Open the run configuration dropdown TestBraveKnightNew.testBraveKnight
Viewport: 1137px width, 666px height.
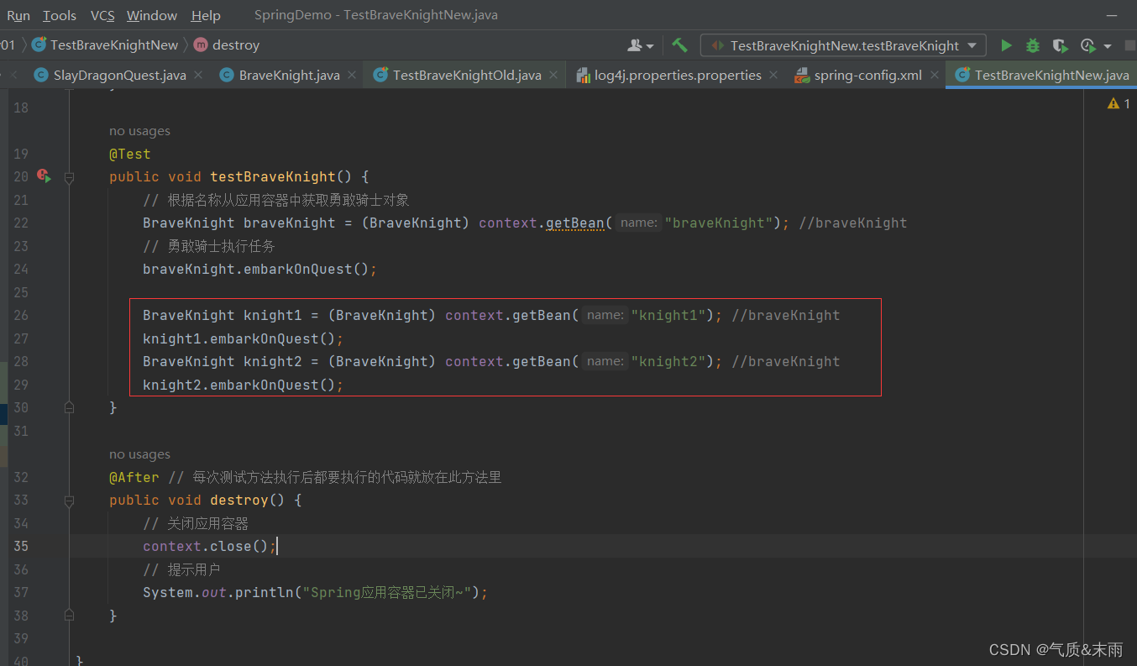click(843, 45)
